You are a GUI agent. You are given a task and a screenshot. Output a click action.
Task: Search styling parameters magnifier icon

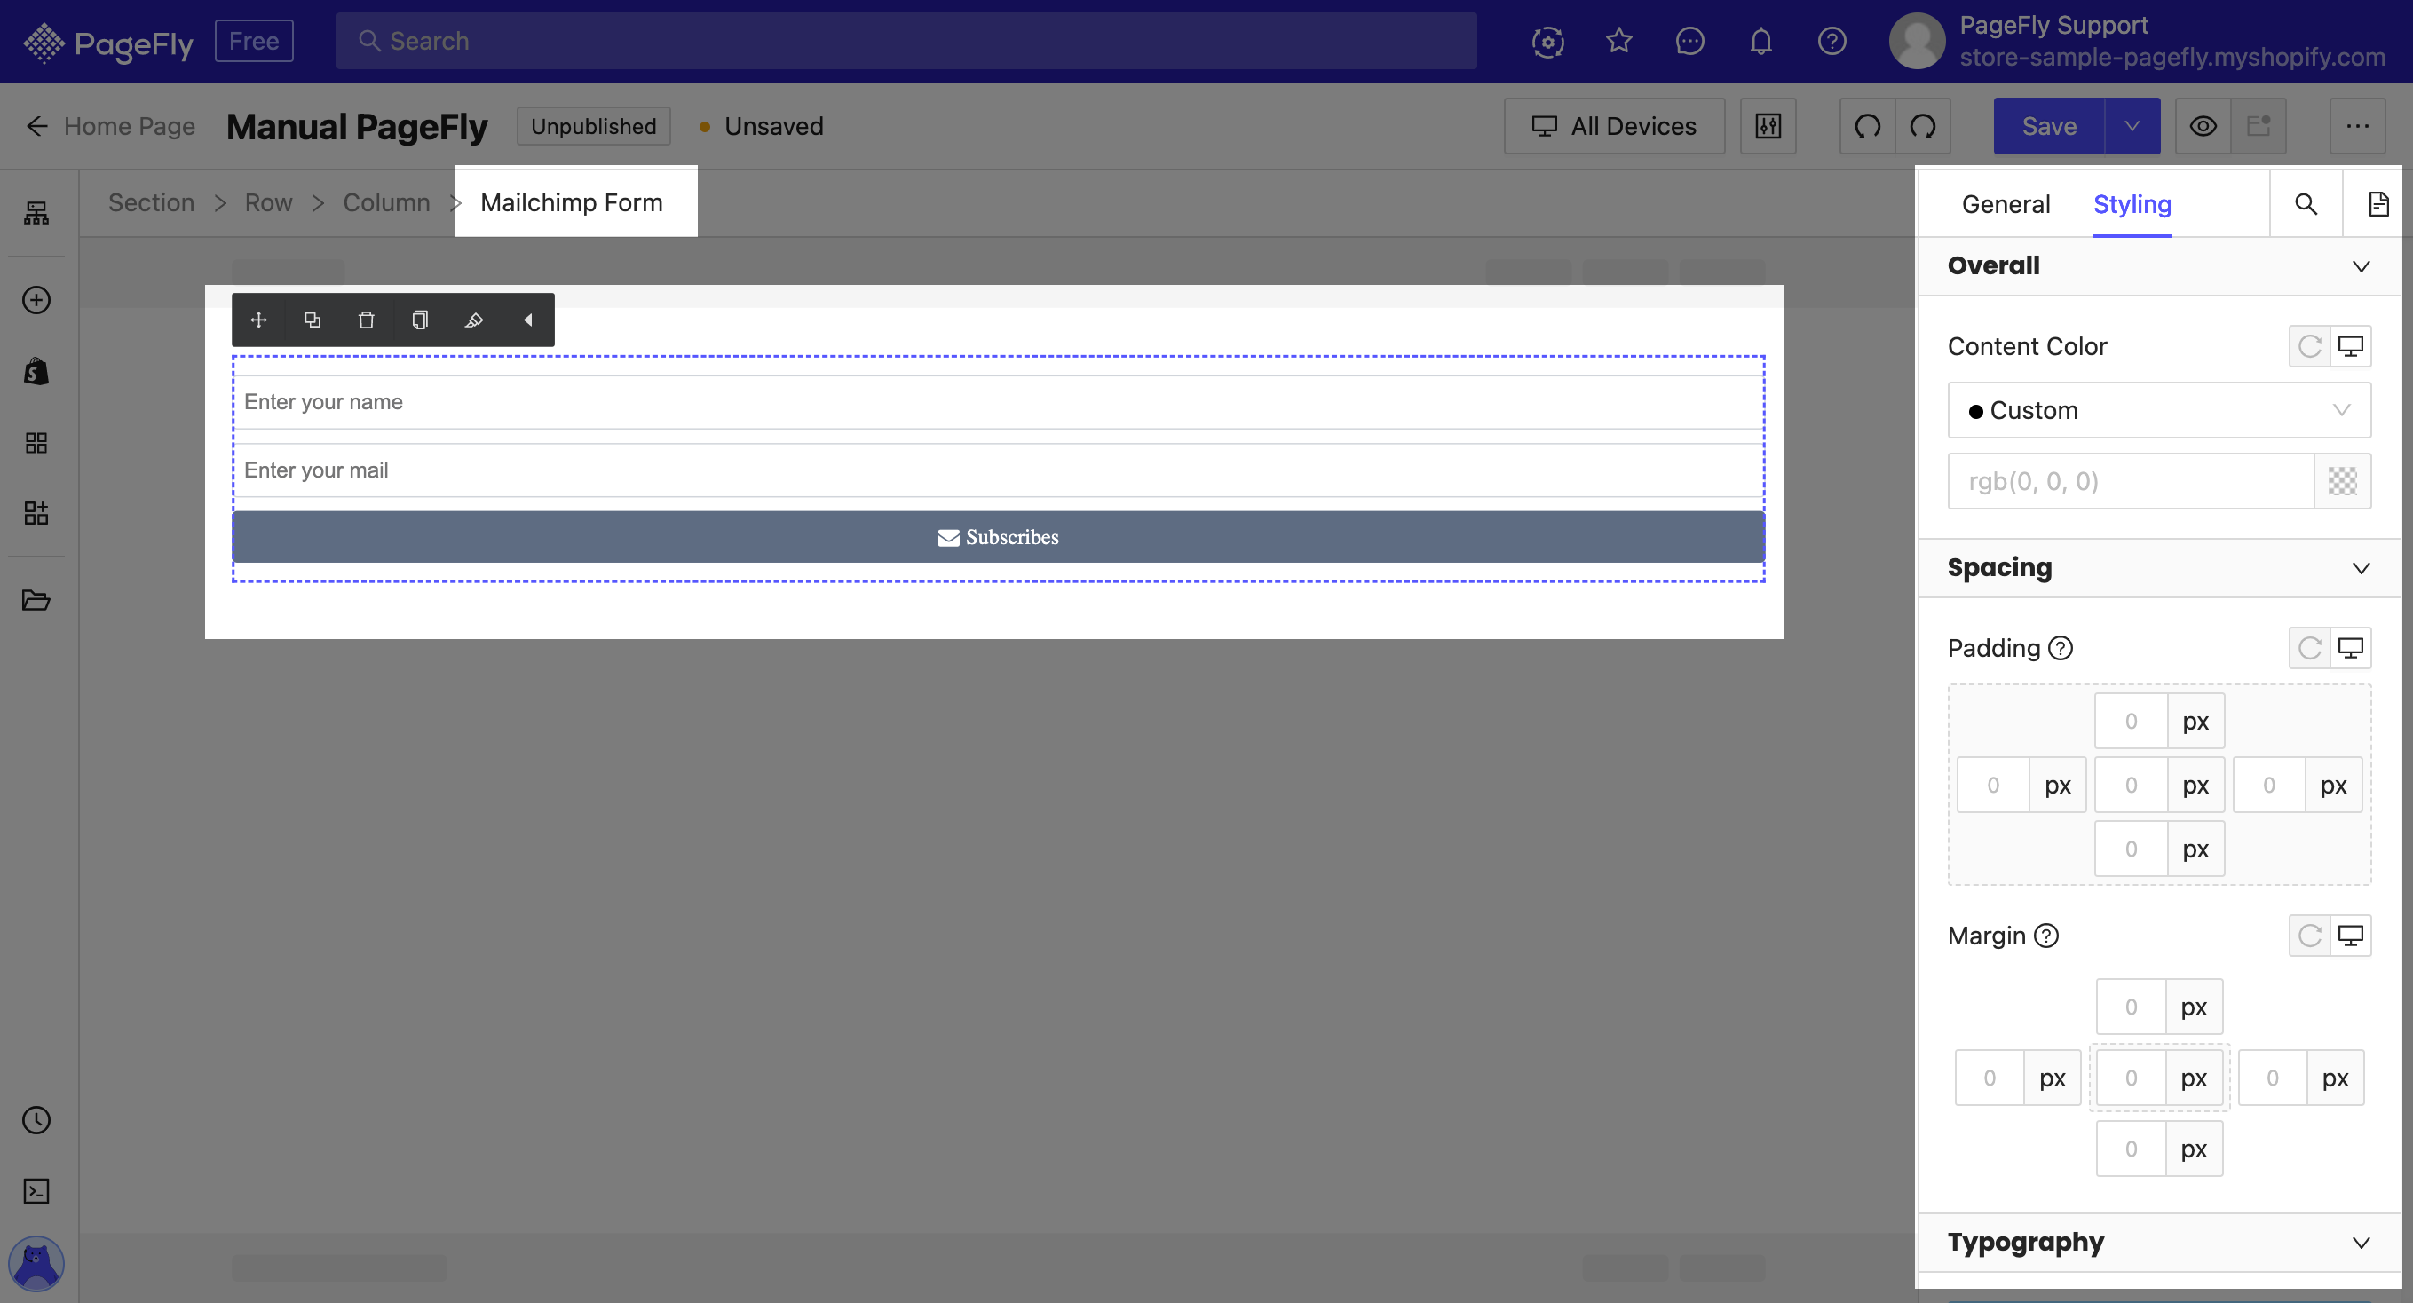coord(2306,204)
